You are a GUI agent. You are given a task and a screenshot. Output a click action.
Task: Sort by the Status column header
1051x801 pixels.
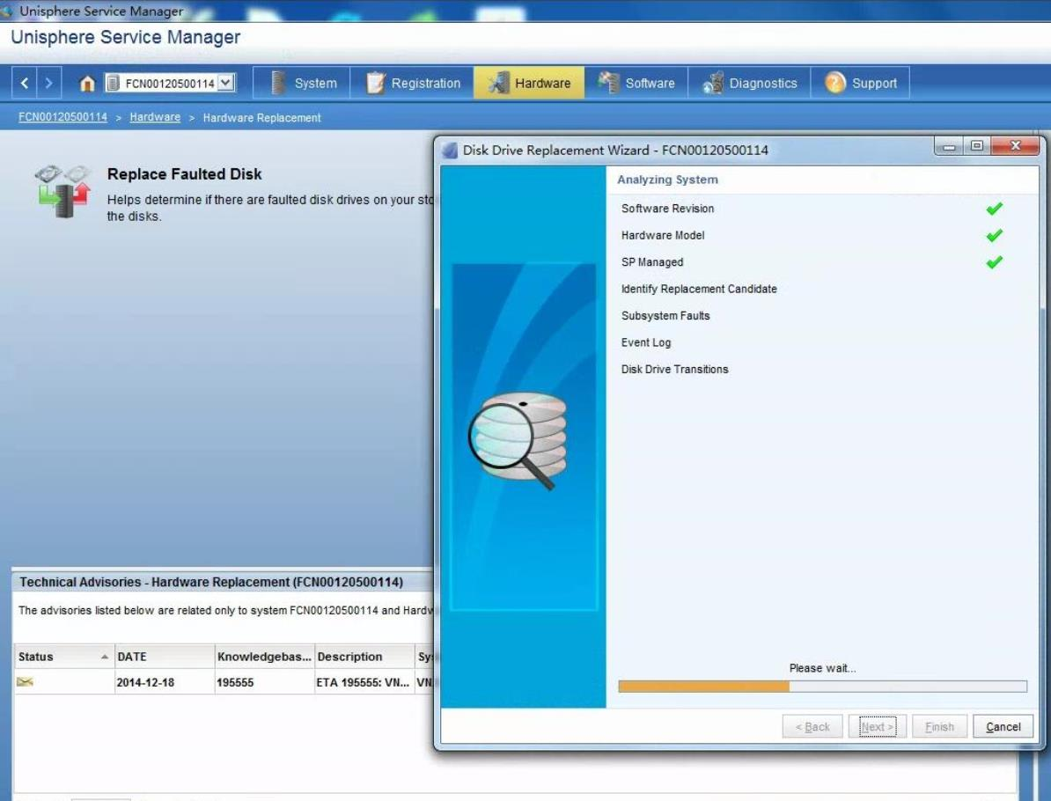tap(64, 657)
